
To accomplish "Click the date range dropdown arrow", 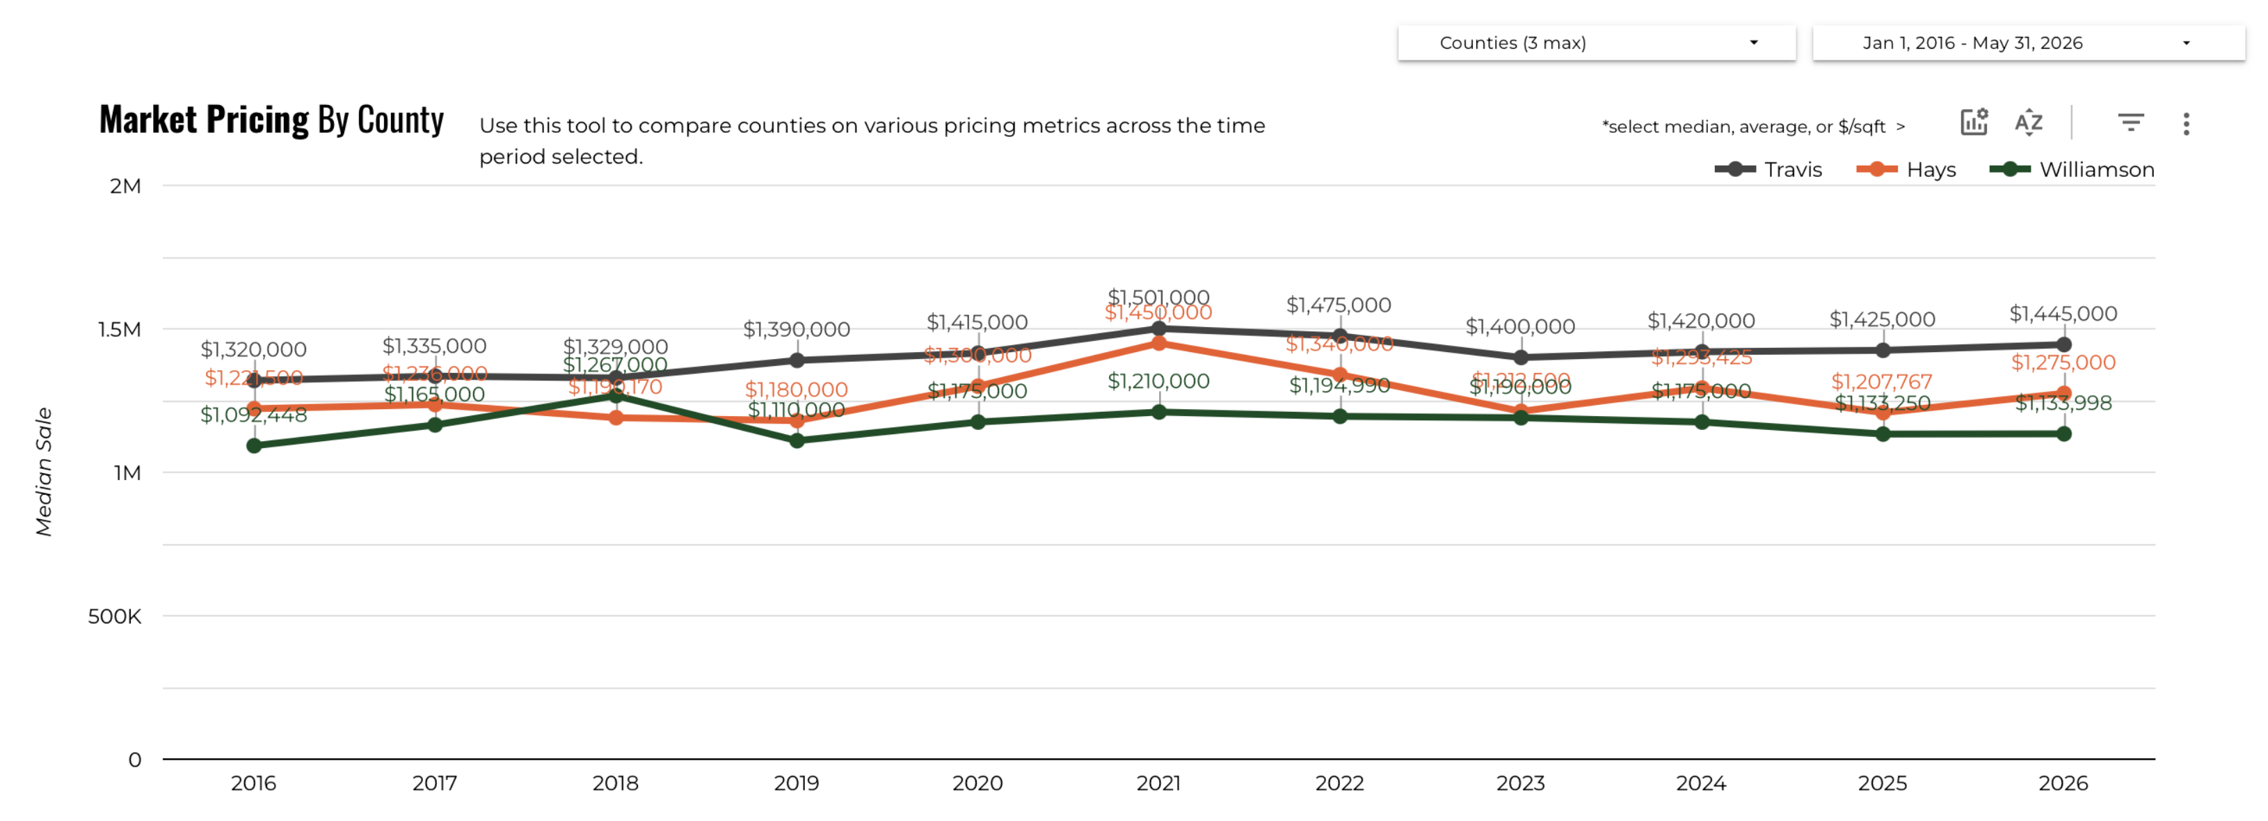I will 2186,42.
